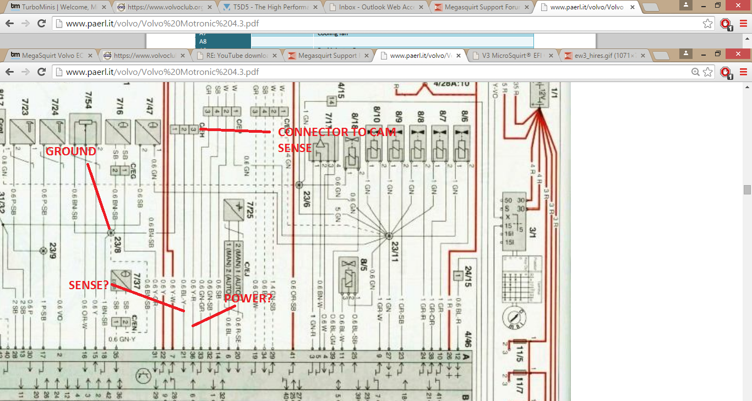This screenshot has height=401, width=752.
Task: Click the zoom magnifier icon in address bar
Action: coord(696,72)
